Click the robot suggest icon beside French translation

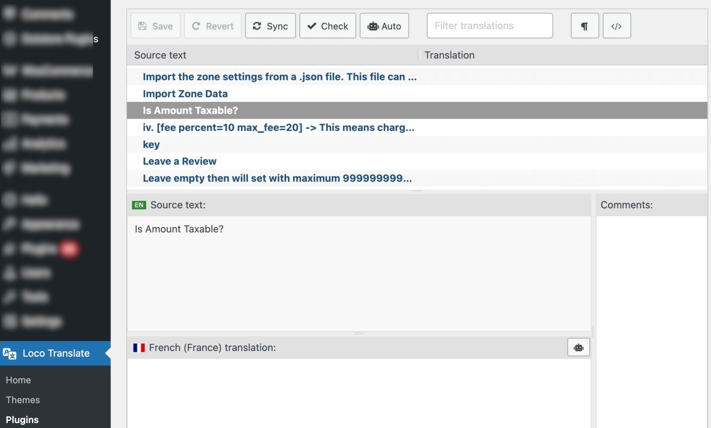579,347
